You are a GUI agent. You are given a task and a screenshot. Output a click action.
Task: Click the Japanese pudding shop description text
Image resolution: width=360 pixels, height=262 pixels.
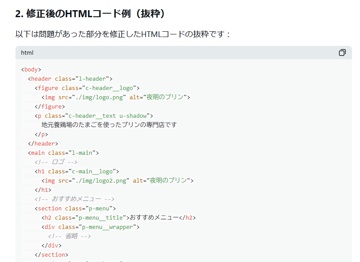pos(109,125)
